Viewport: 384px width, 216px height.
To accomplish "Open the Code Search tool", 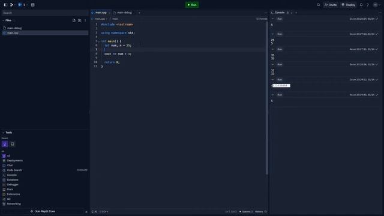I will tap(14, 170).
